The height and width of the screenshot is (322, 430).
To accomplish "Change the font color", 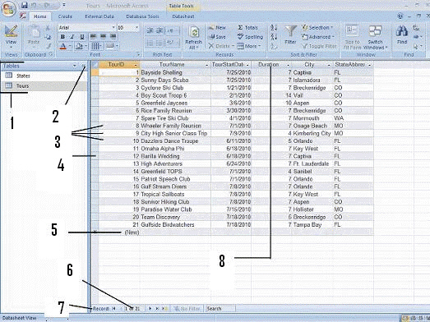I will [63, 46].
